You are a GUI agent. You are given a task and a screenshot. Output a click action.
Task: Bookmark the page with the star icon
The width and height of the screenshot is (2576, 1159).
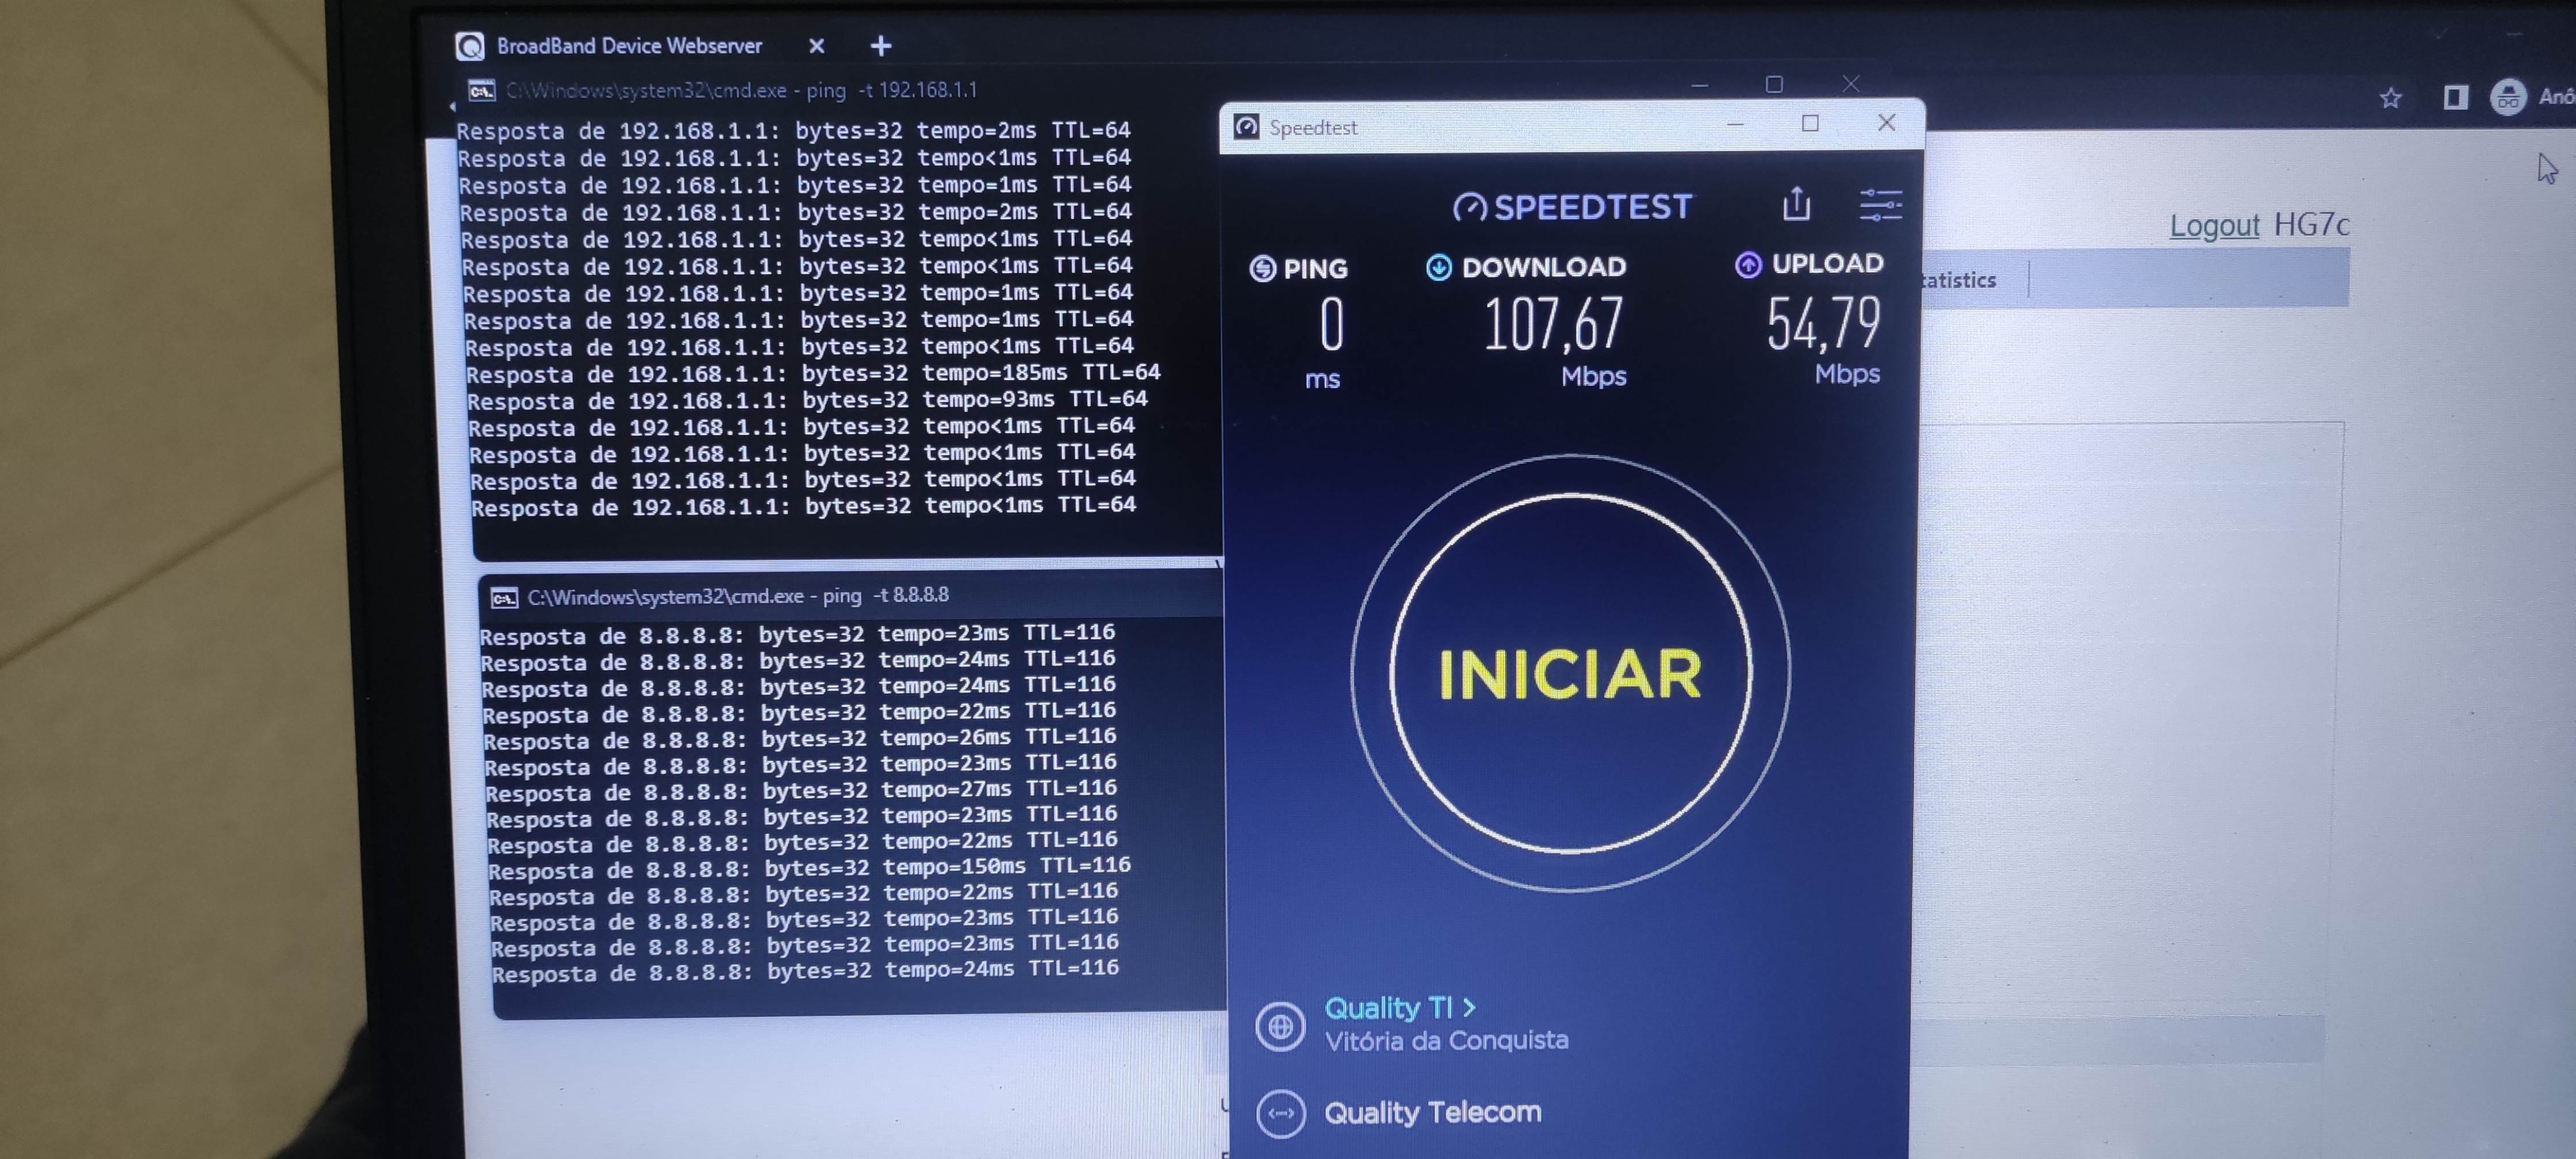2390,98
